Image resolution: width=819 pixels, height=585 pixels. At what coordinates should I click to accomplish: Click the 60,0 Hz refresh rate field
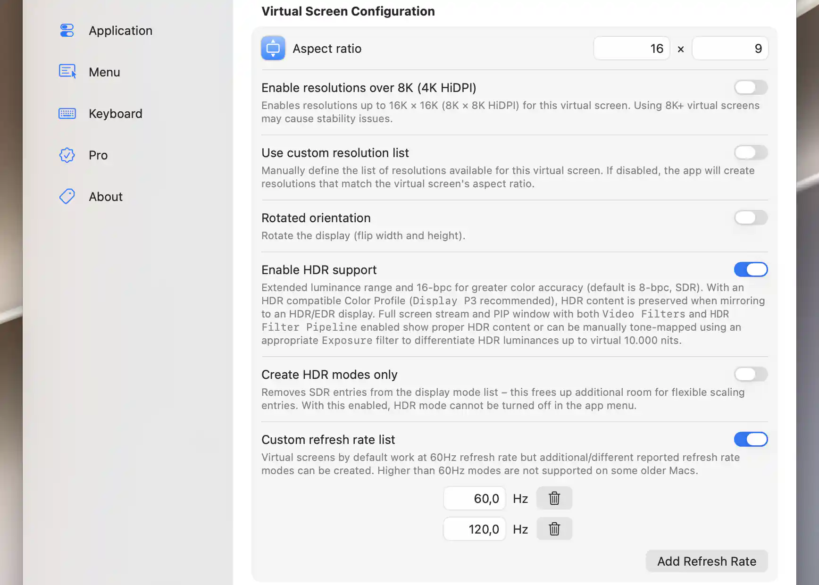(475, 498)
